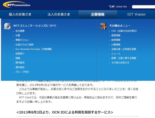This screenshot has width=155, height=118.
Task: Click the NTTコミュニケーションズについて section thumbnail
Action: 7,26
